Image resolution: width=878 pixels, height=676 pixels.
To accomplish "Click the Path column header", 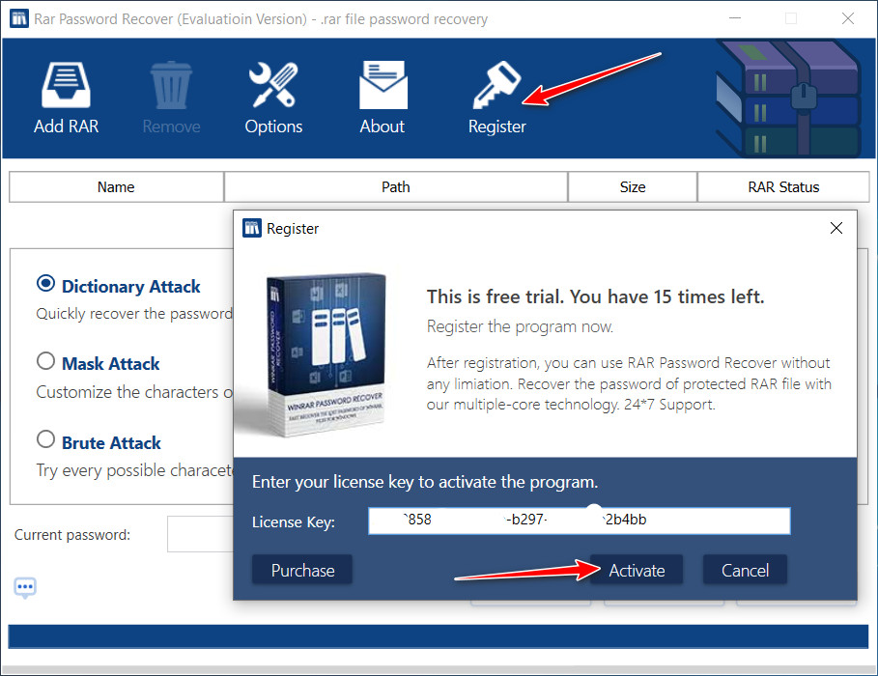I will (396, 187).
